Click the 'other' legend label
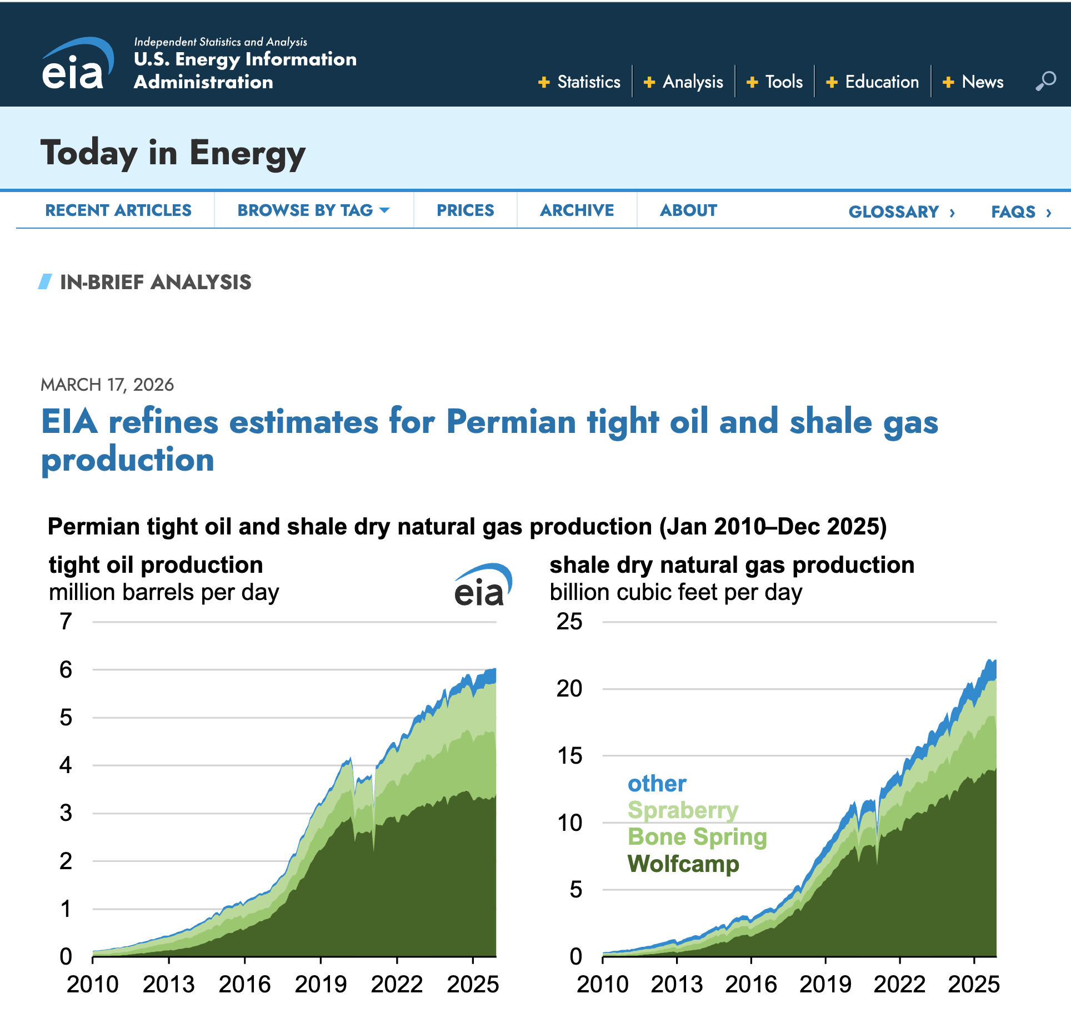 pos(657,784)
